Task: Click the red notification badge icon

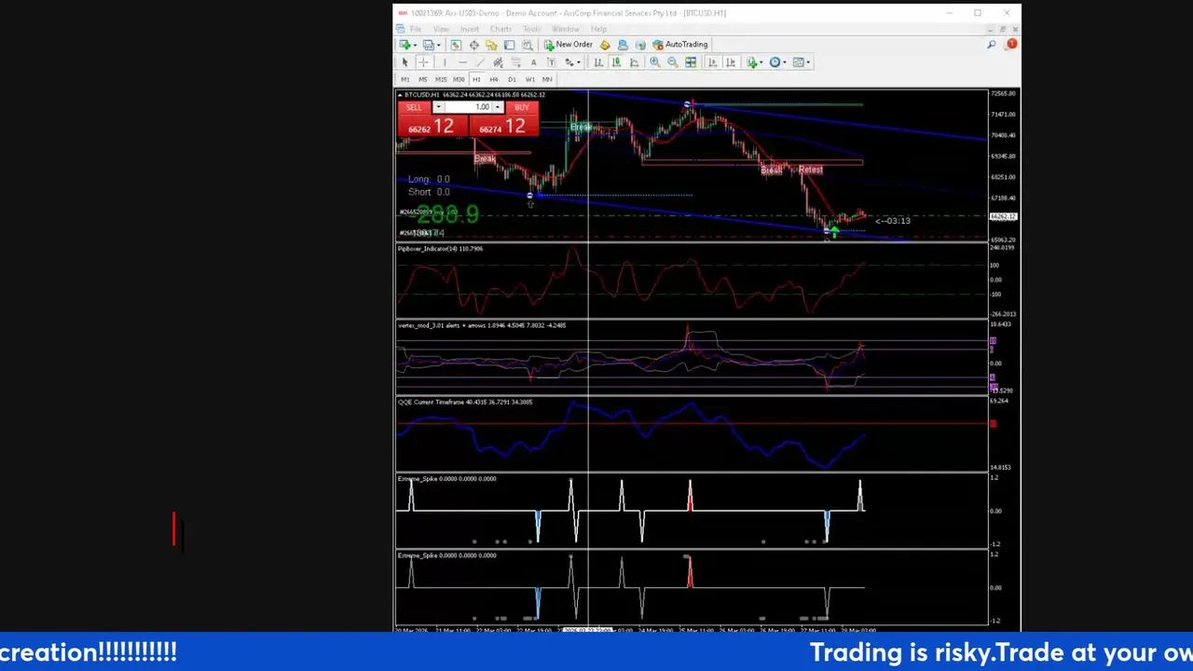Action: click(1011, 44)
